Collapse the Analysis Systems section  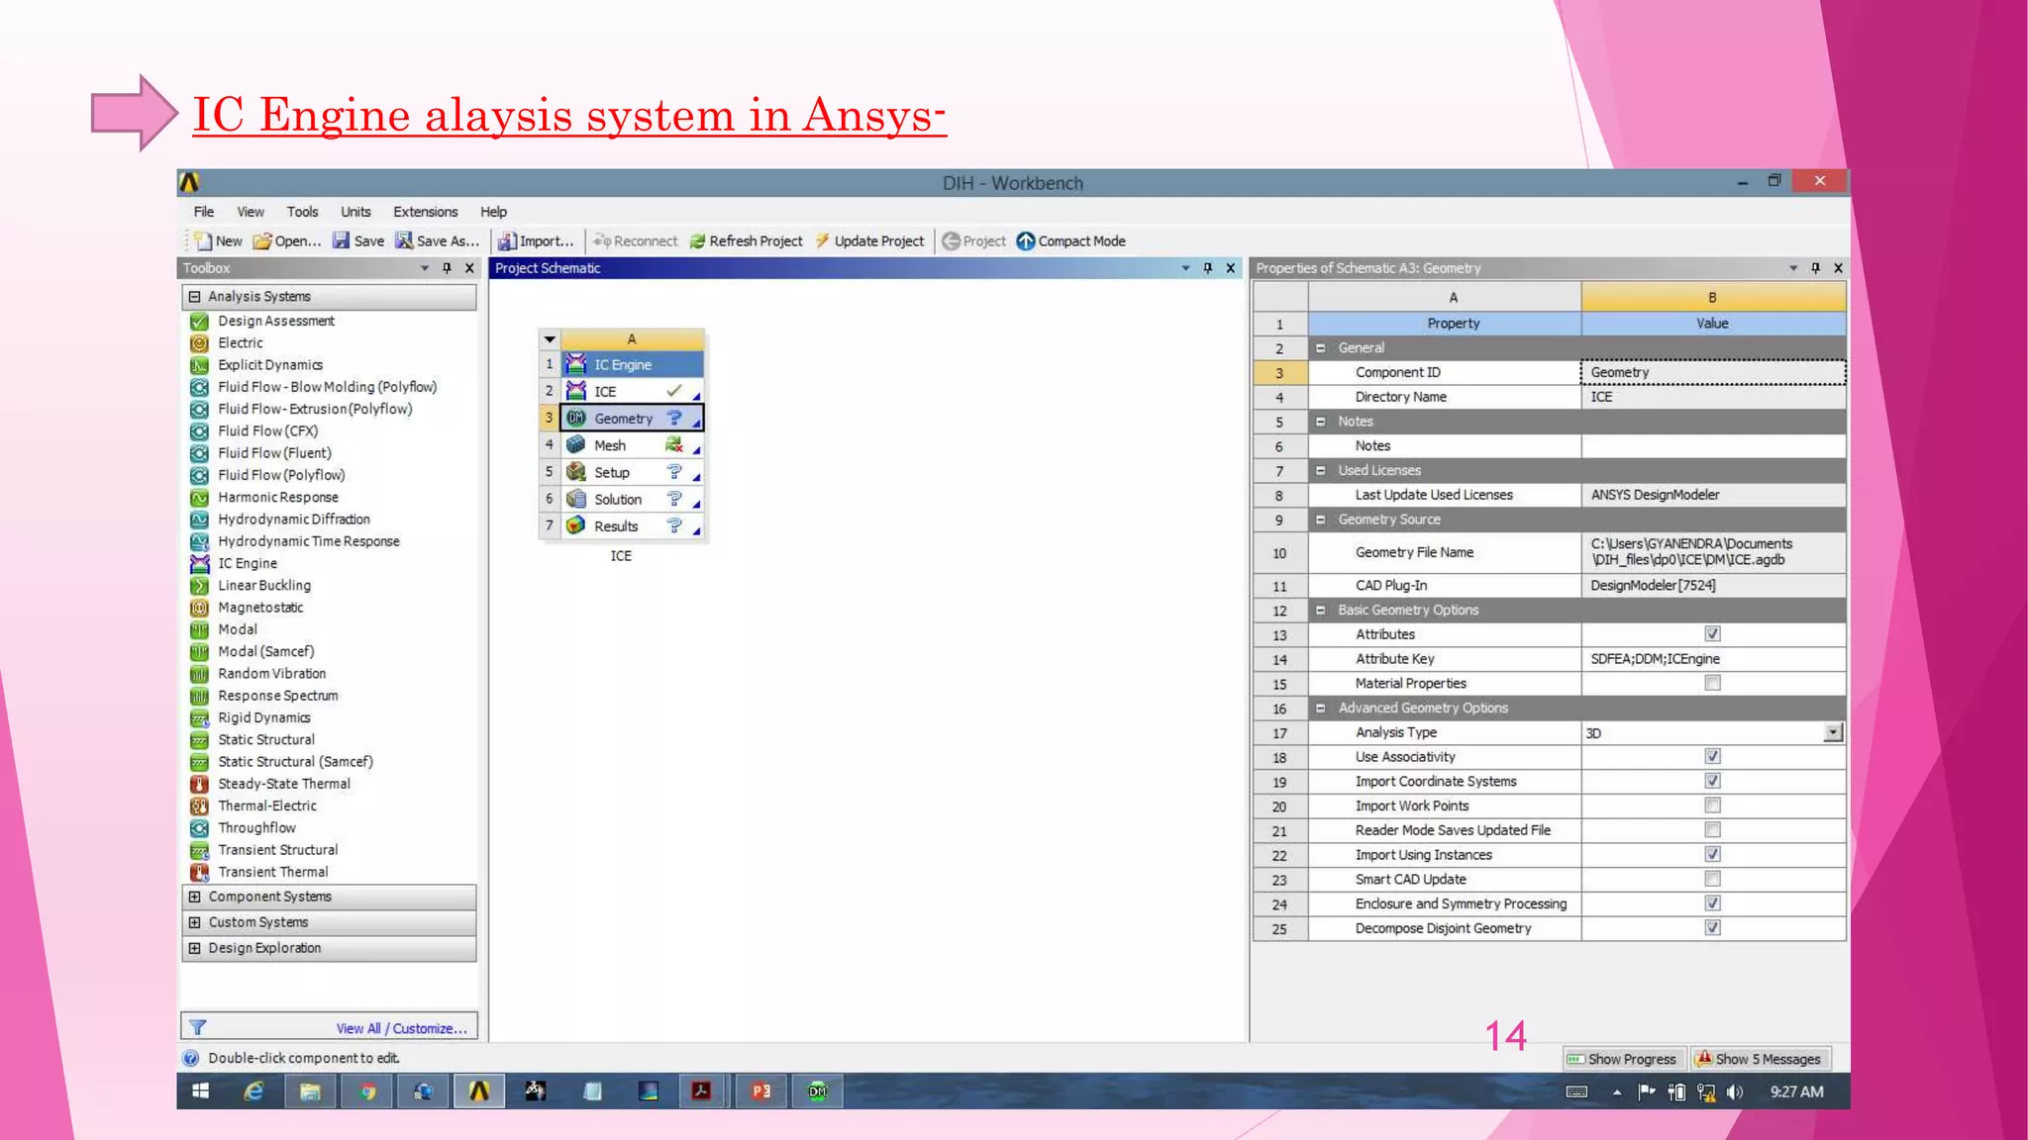[194, 296]
